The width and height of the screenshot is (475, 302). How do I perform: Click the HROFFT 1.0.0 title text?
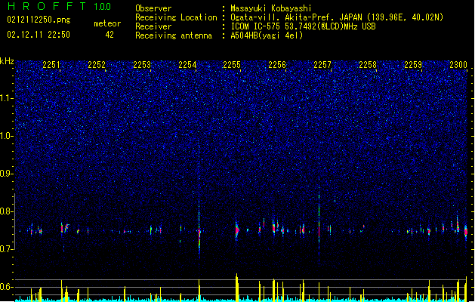(x=60, y=6)
